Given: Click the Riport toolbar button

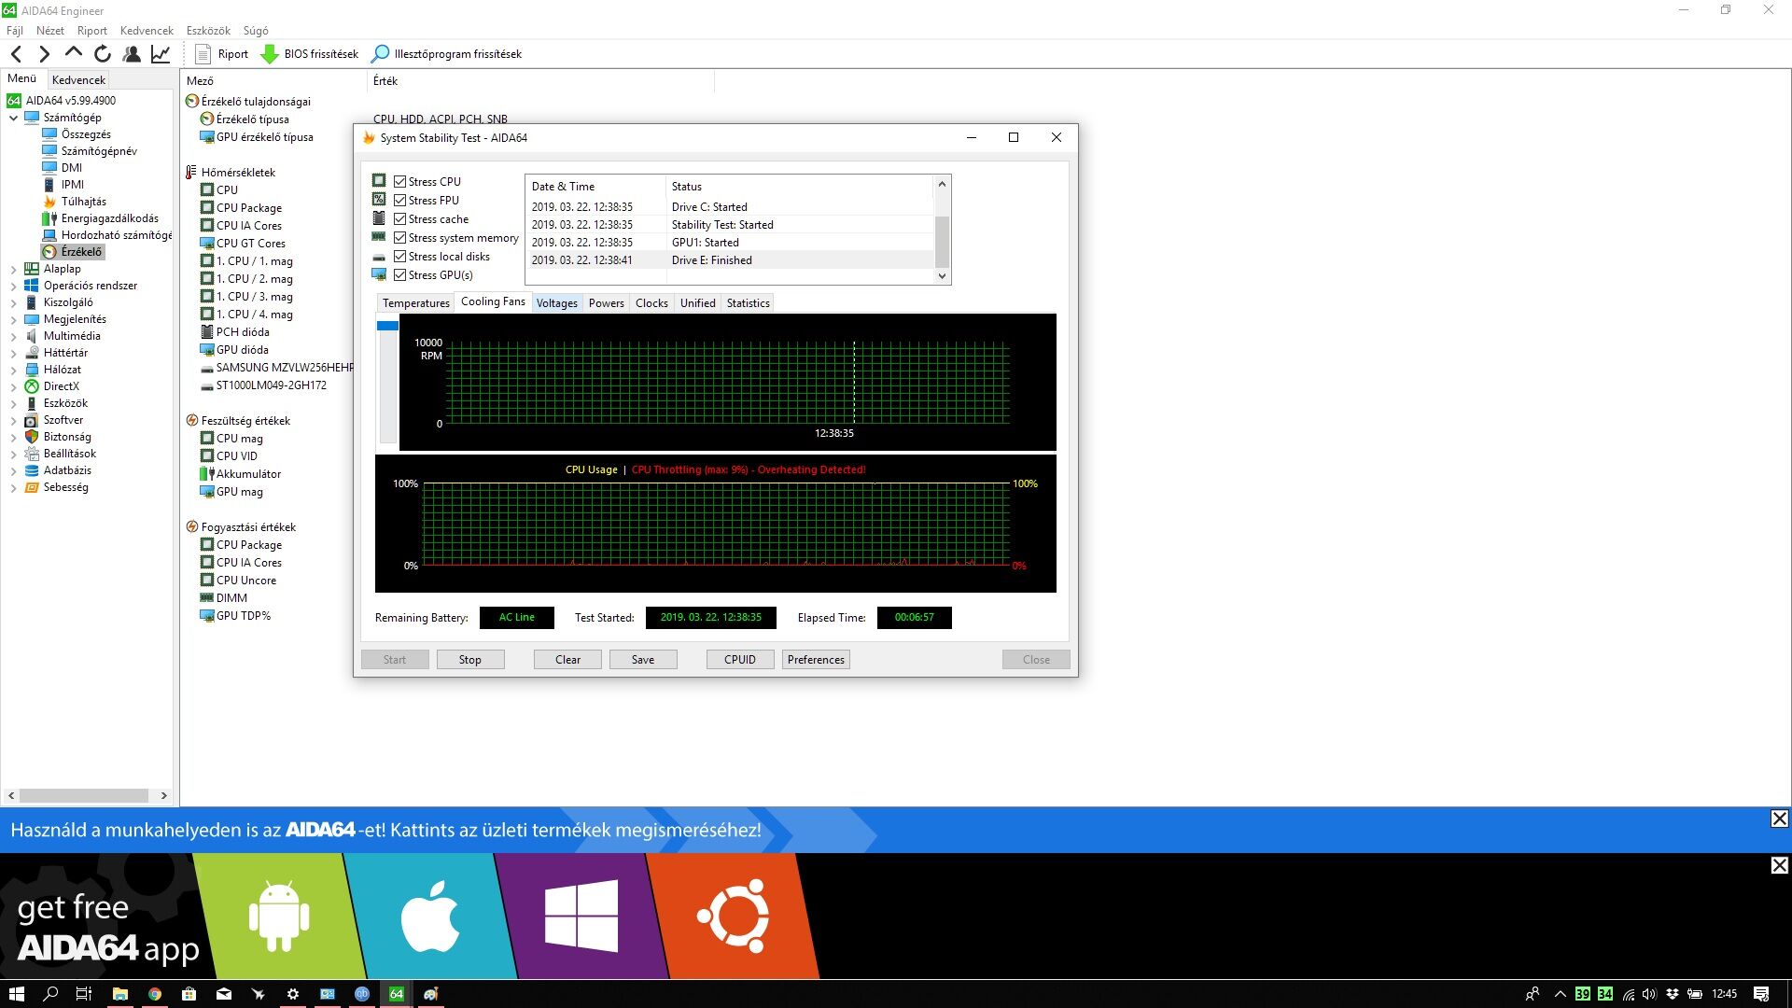Looking at the screenshot, I should tap(222, 54).
